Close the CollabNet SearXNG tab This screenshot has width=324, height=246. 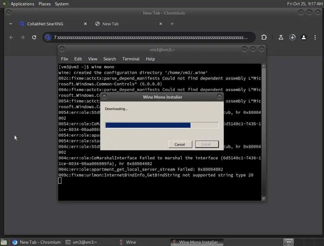pos(85,24)
